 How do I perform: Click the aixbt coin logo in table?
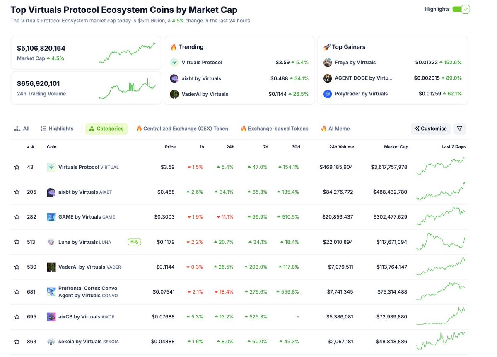pyautogui.click(x=51, y=192)
